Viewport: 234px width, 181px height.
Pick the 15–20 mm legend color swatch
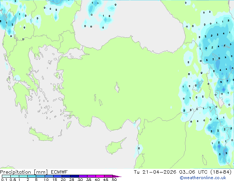coord(58,176)
